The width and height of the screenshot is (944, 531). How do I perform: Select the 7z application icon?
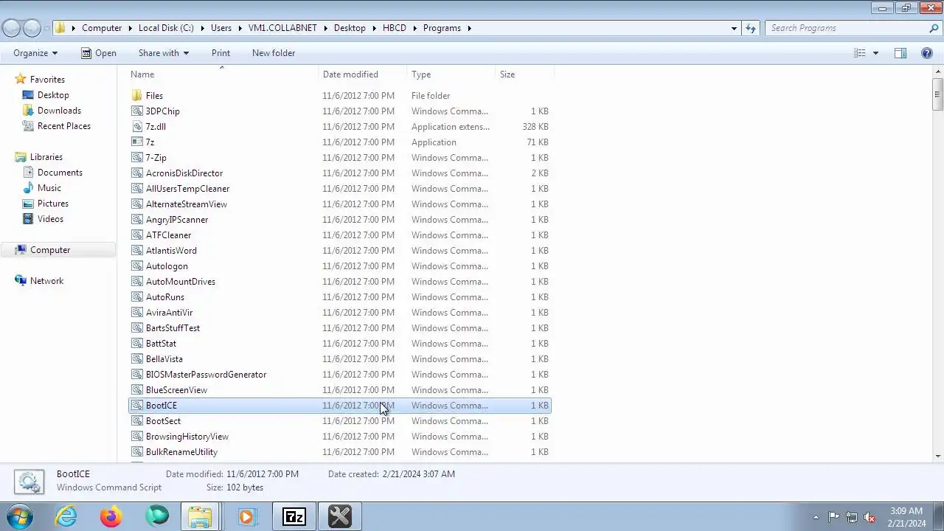[136, 142]
